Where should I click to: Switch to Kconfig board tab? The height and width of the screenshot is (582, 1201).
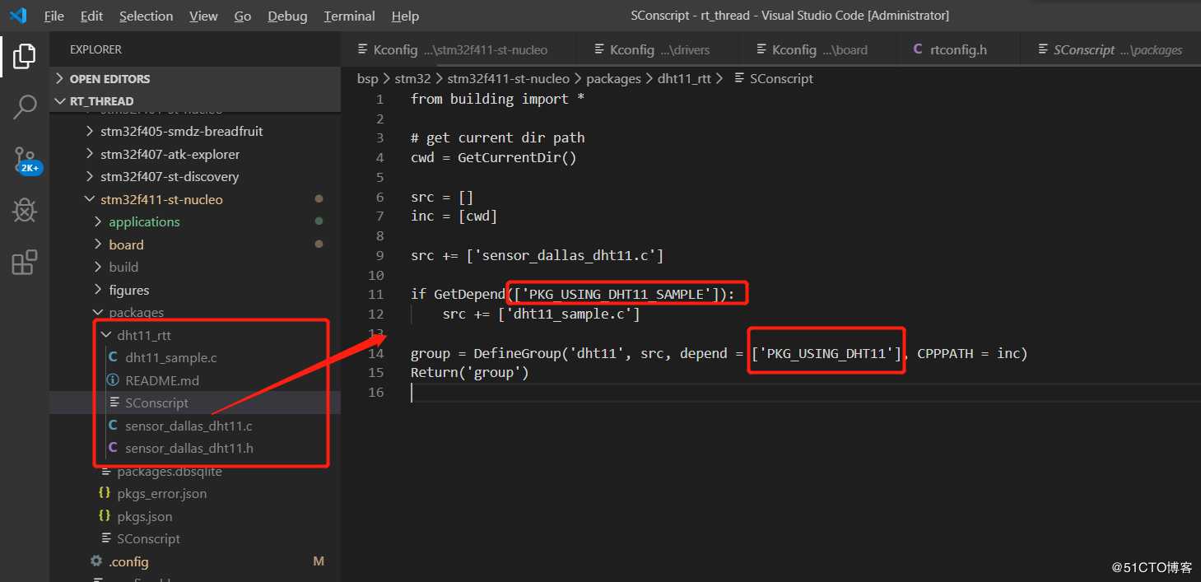coord(820,49)
